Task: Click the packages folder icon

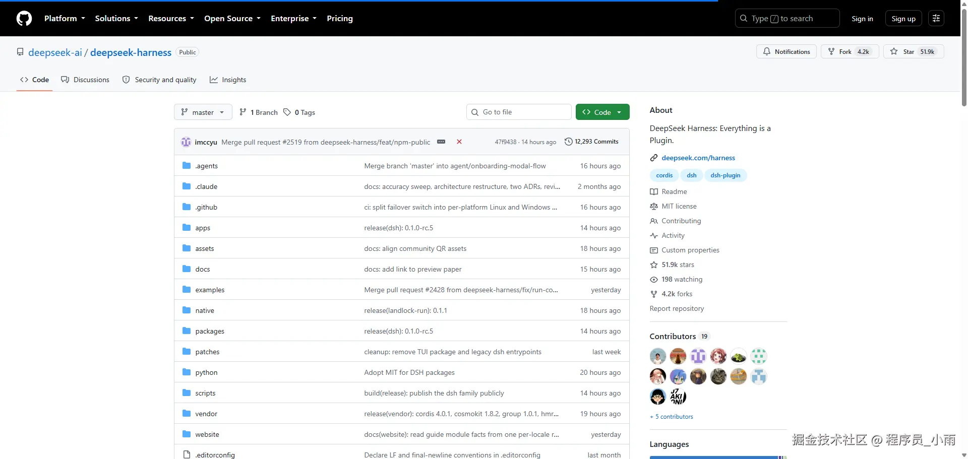Action: 187,331
